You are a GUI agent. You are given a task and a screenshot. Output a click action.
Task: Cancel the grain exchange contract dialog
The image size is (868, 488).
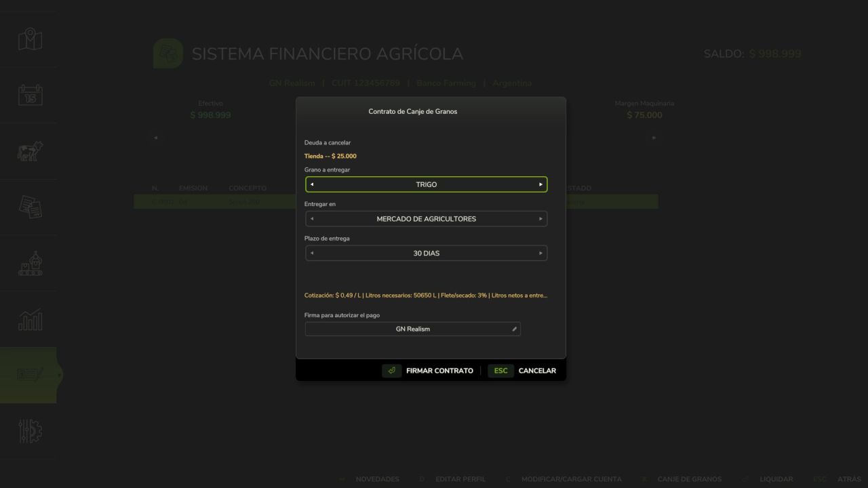tap(537, 371)
